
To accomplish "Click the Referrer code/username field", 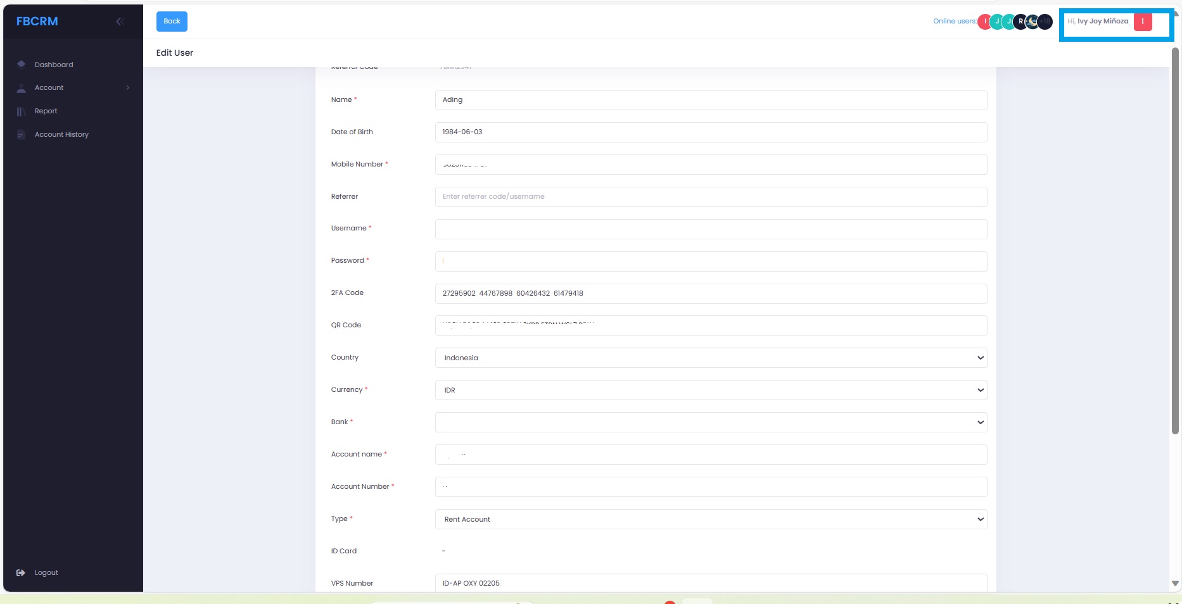I will click(x=711, y=197).
